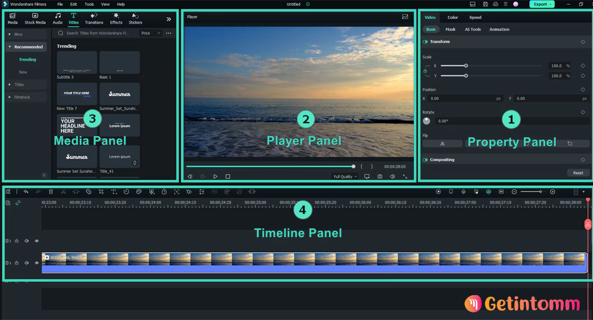Screen dimensions: 593x320
Task: Take a snapshot with the camera icon
Action: click(x=380, y=176)
